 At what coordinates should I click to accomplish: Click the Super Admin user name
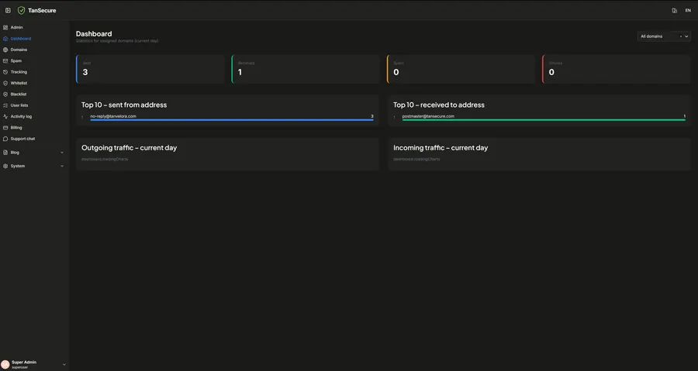[x=24, y=362]
